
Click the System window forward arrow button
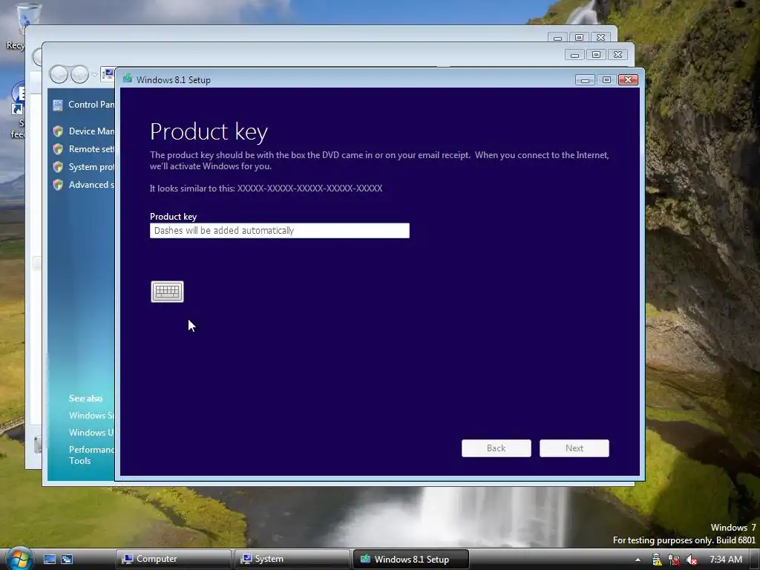pyautogui.click(x=80, y=75)
